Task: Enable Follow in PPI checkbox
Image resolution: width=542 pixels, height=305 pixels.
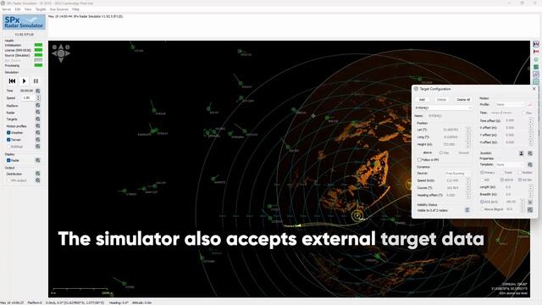Action: (419, 160)
